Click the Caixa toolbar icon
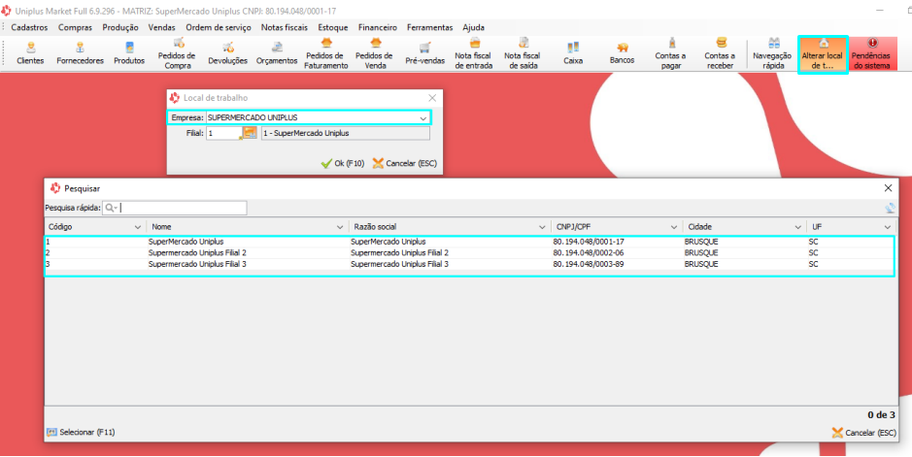912x457 pixels. (573, 52)
